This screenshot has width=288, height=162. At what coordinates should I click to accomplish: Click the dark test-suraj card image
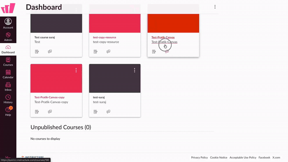click(x=115, y=79)
